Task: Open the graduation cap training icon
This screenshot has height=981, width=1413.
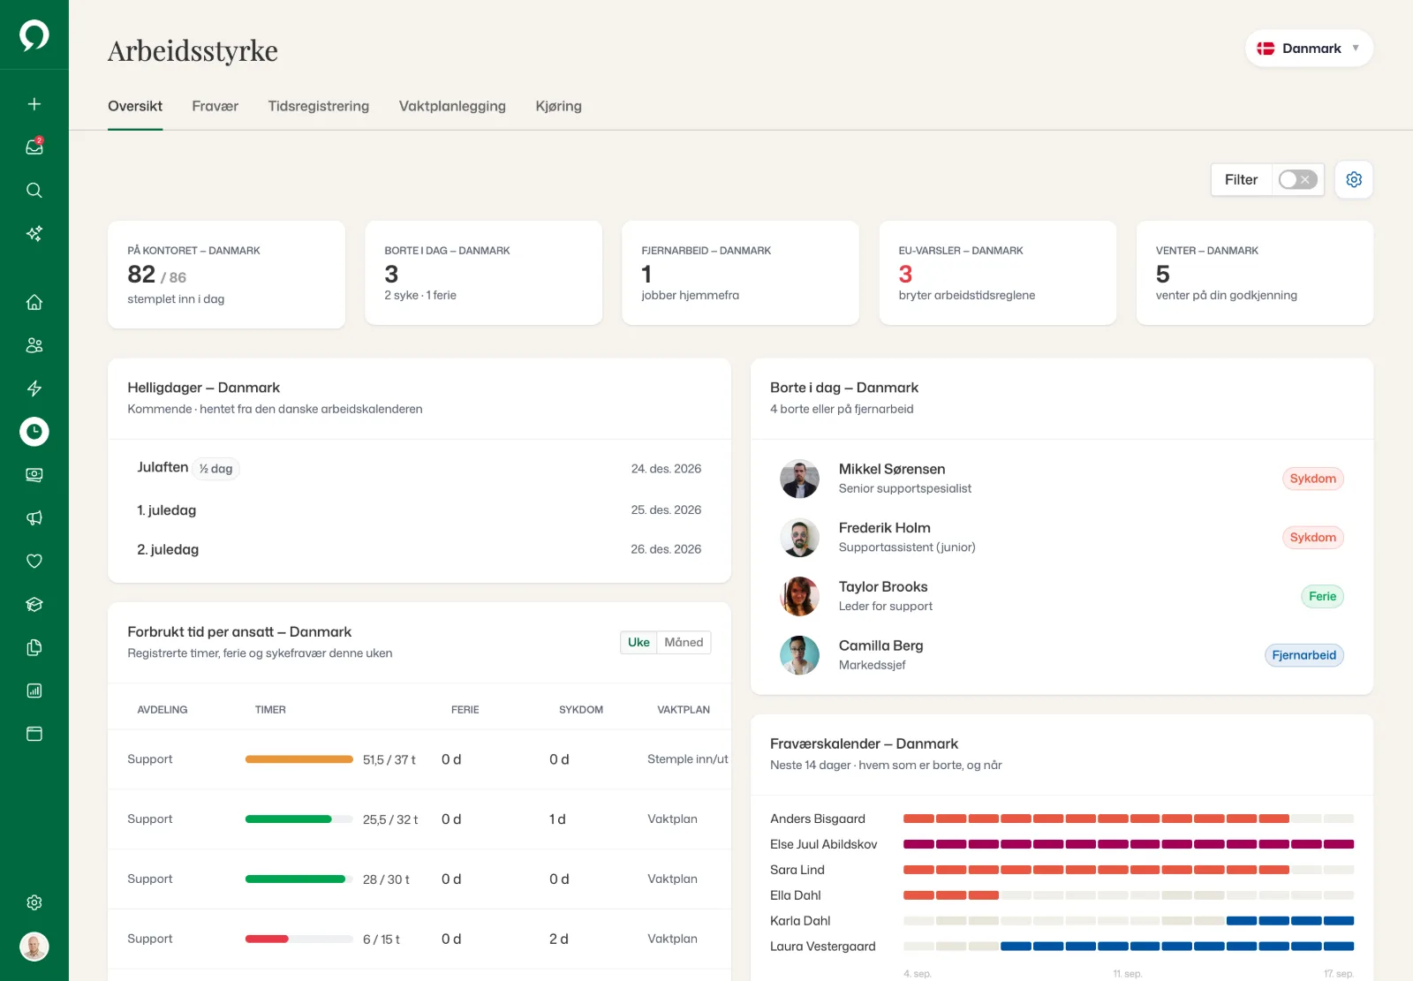Action: 34,605
